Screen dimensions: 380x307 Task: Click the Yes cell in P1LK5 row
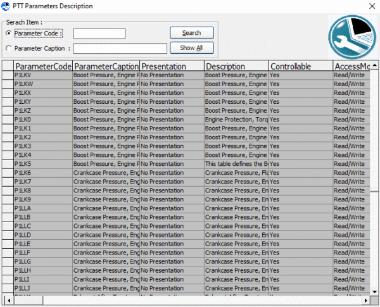(x=301, y=164)
